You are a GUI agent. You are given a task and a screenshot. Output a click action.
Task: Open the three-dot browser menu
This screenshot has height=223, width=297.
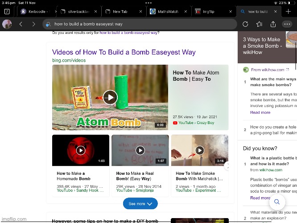coord(287,24)
